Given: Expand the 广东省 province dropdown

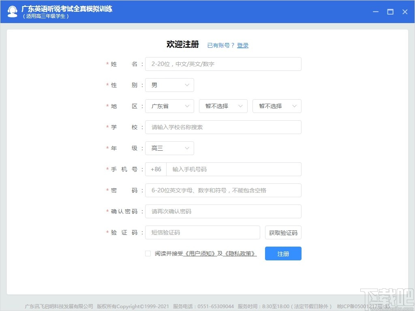Looking at the screenshot, I should pos(169,106).
